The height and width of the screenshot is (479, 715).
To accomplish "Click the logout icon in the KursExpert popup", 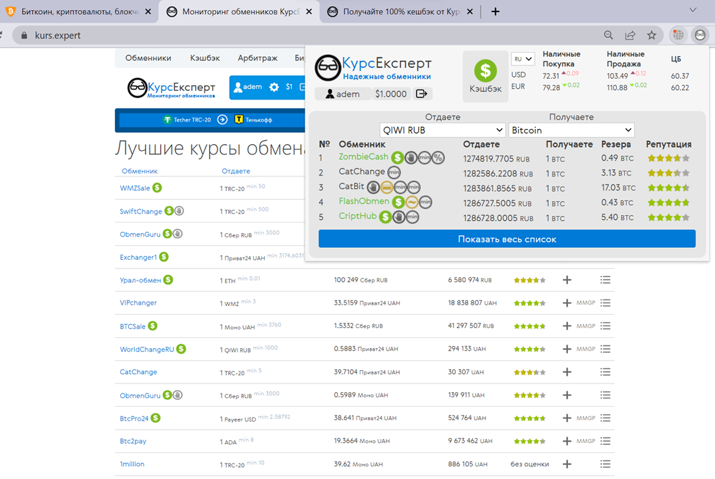I will click(x=421, y=94).
